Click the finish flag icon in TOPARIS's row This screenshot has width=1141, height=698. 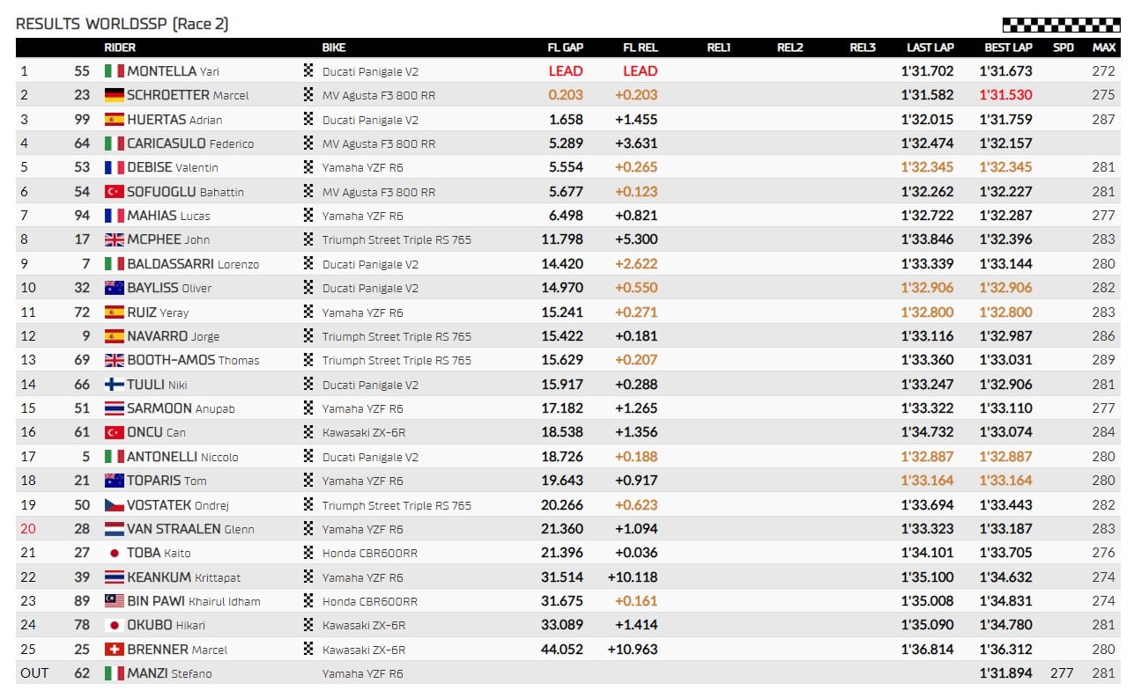[x=308, y=481]
